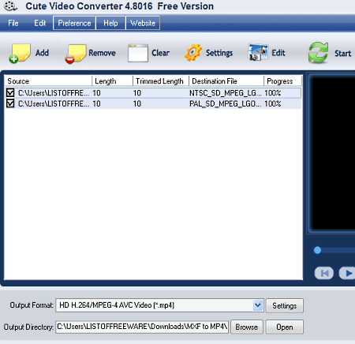
Task: Open conversion Settings via the gear icon
Action: click(193, 53)
